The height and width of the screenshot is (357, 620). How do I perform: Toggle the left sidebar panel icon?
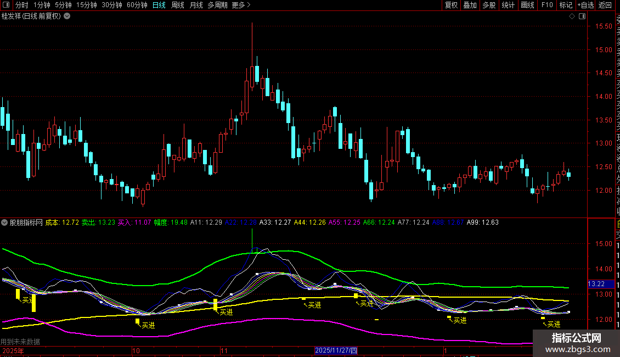[x=6, y=5]
